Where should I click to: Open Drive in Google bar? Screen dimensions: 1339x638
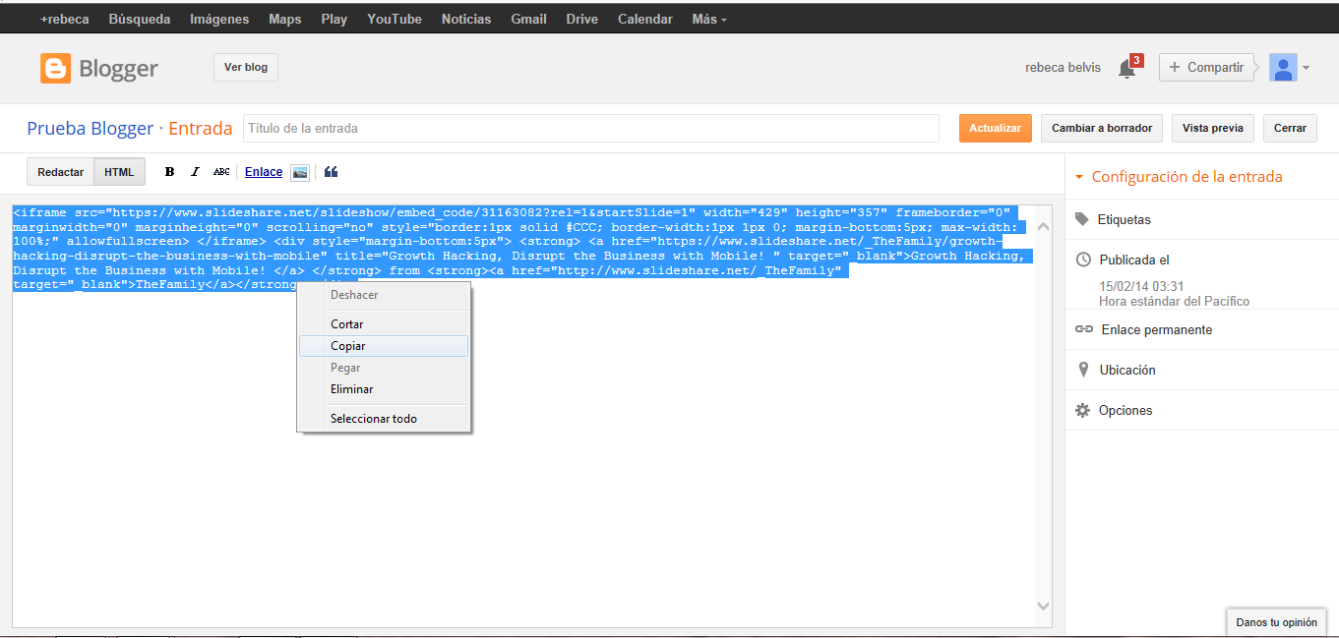[582, 19]
